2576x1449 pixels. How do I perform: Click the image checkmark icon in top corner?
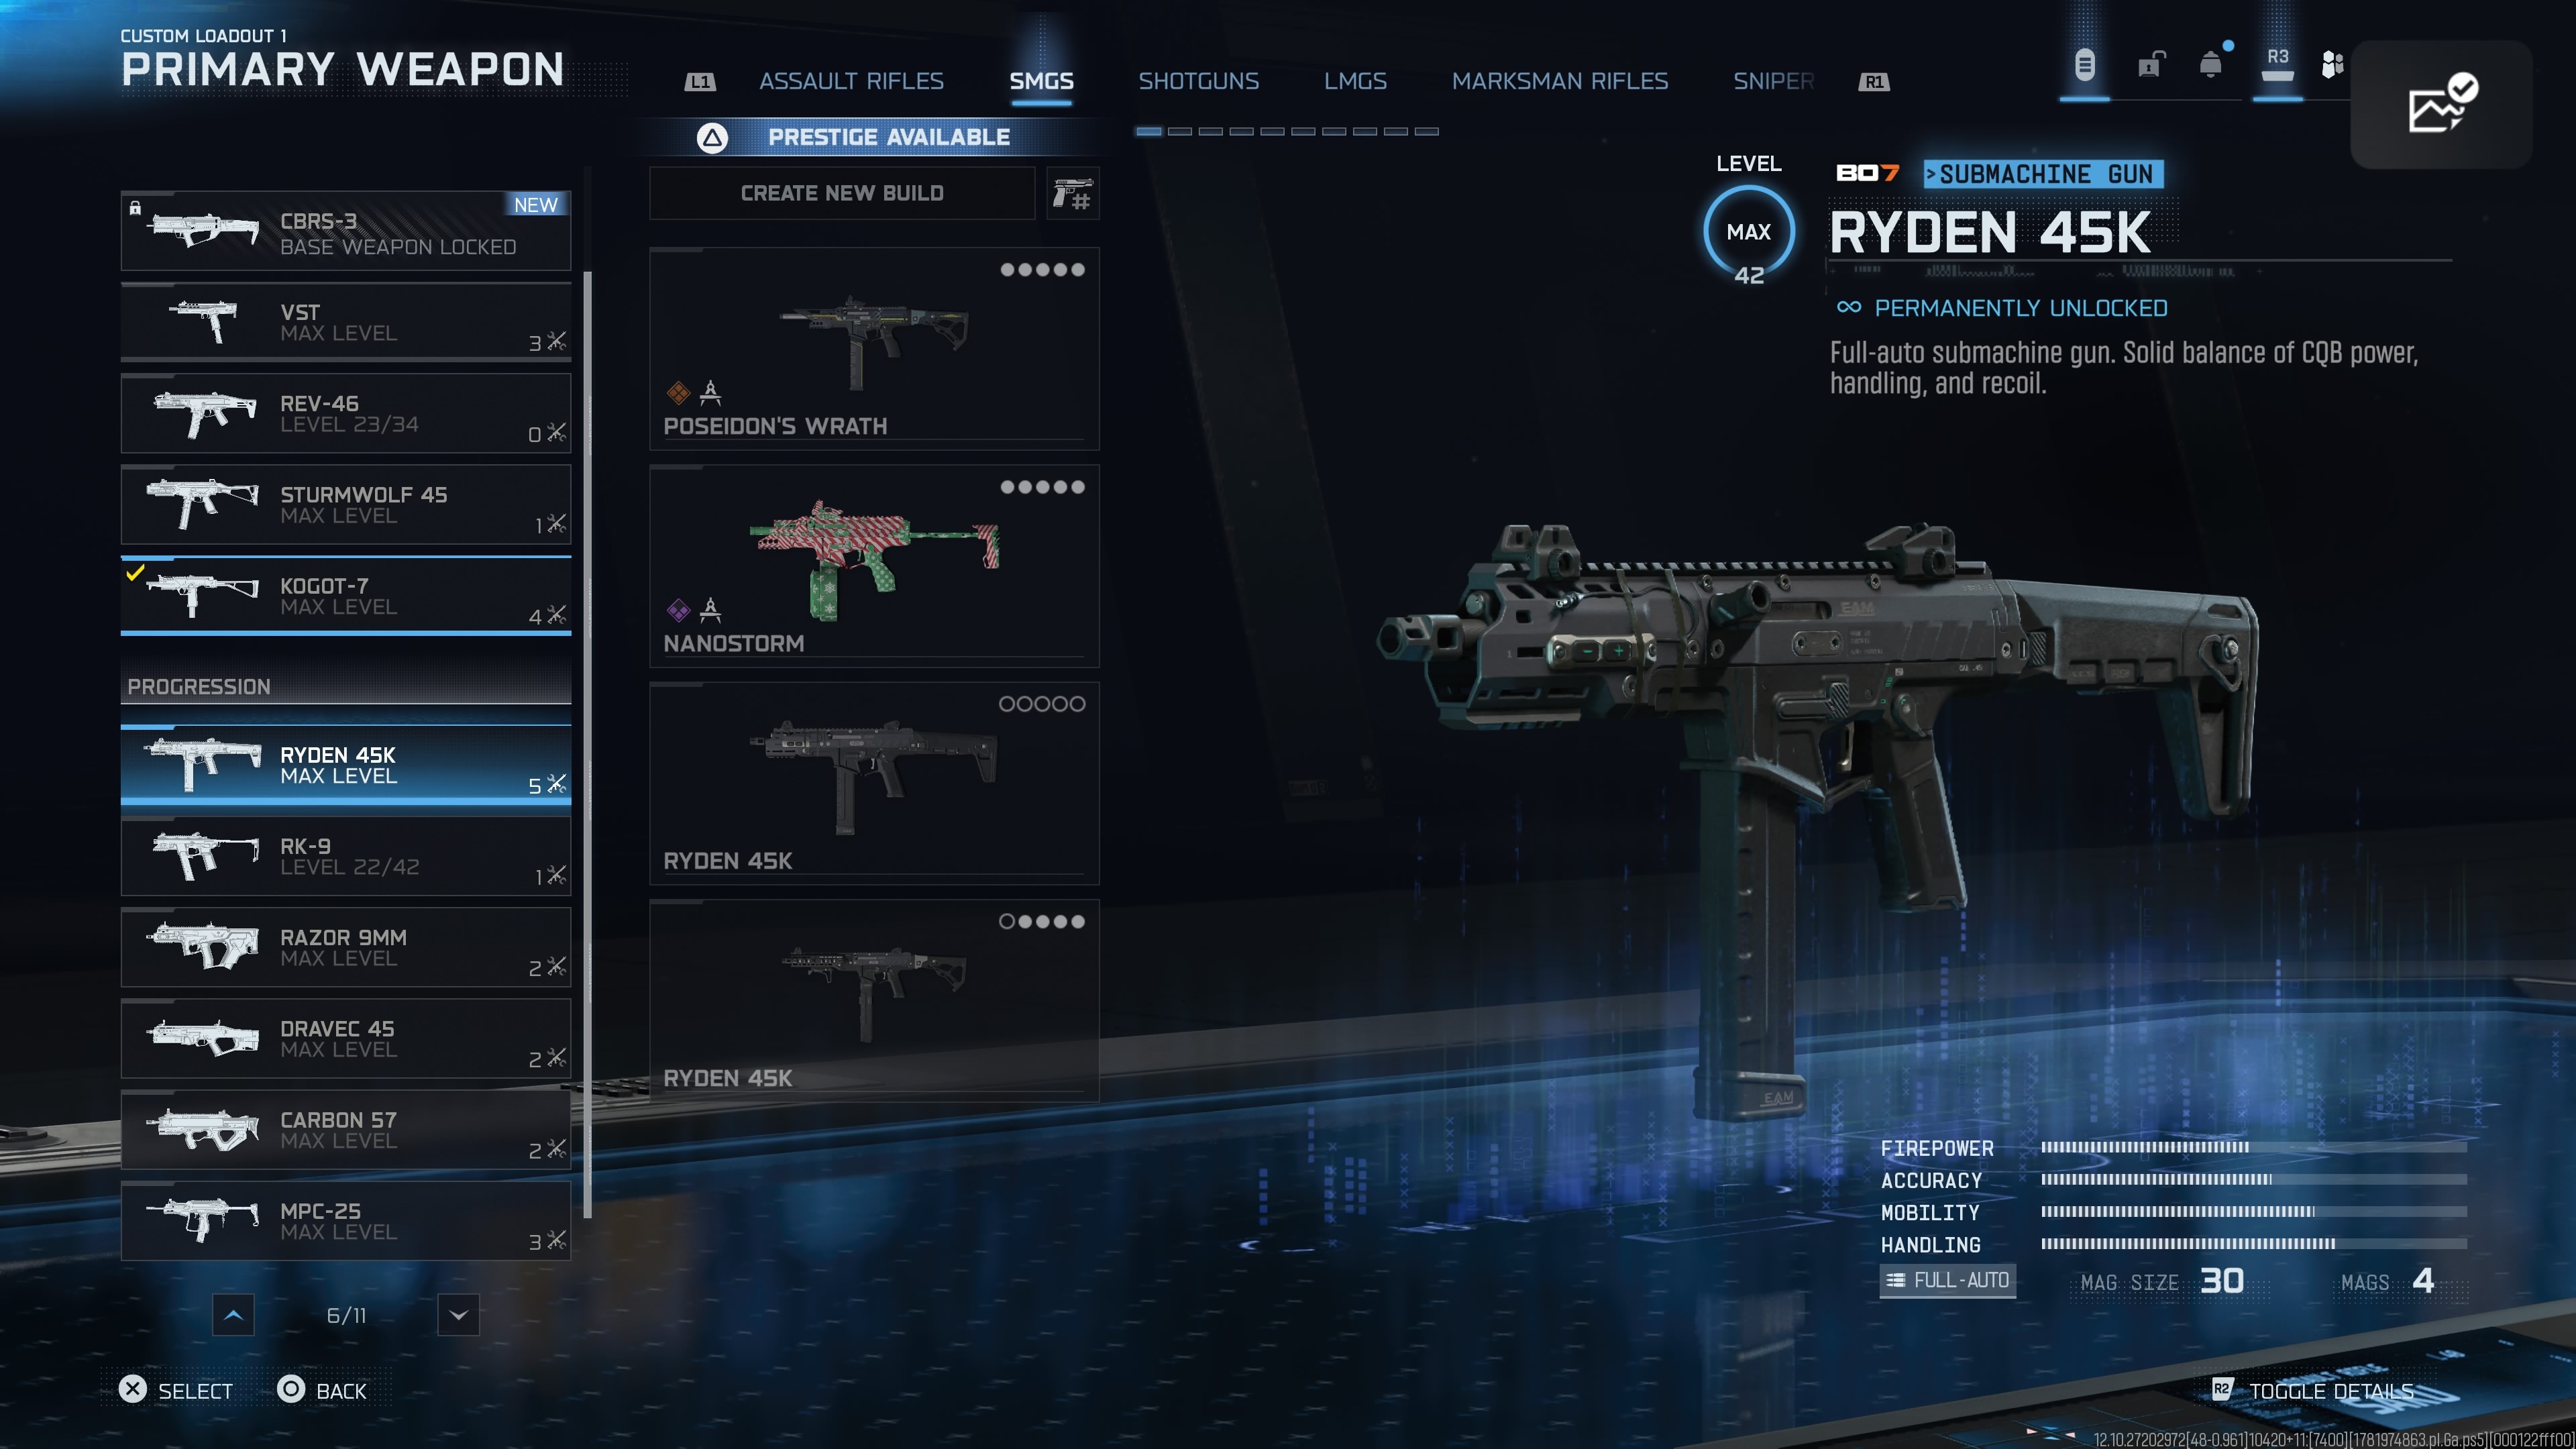(x=2441, y=103)
